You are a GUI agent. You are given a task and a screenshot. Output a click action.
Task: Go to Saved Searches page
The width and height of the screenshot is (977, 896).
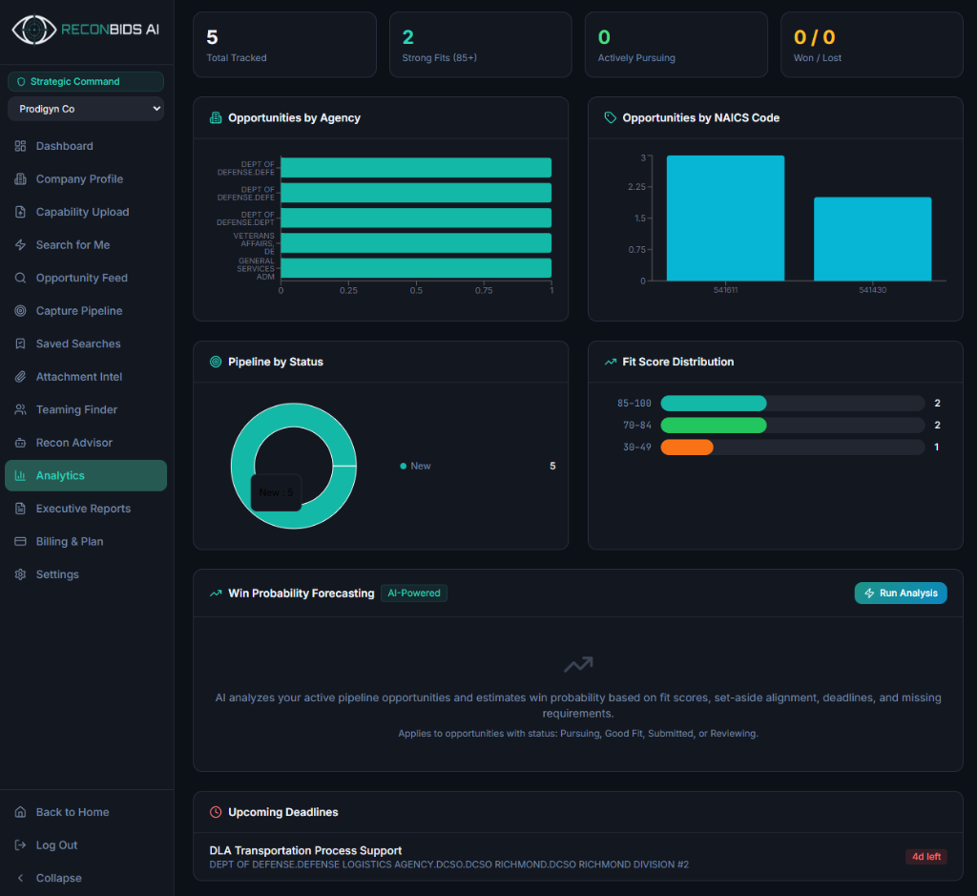point(86,344)
